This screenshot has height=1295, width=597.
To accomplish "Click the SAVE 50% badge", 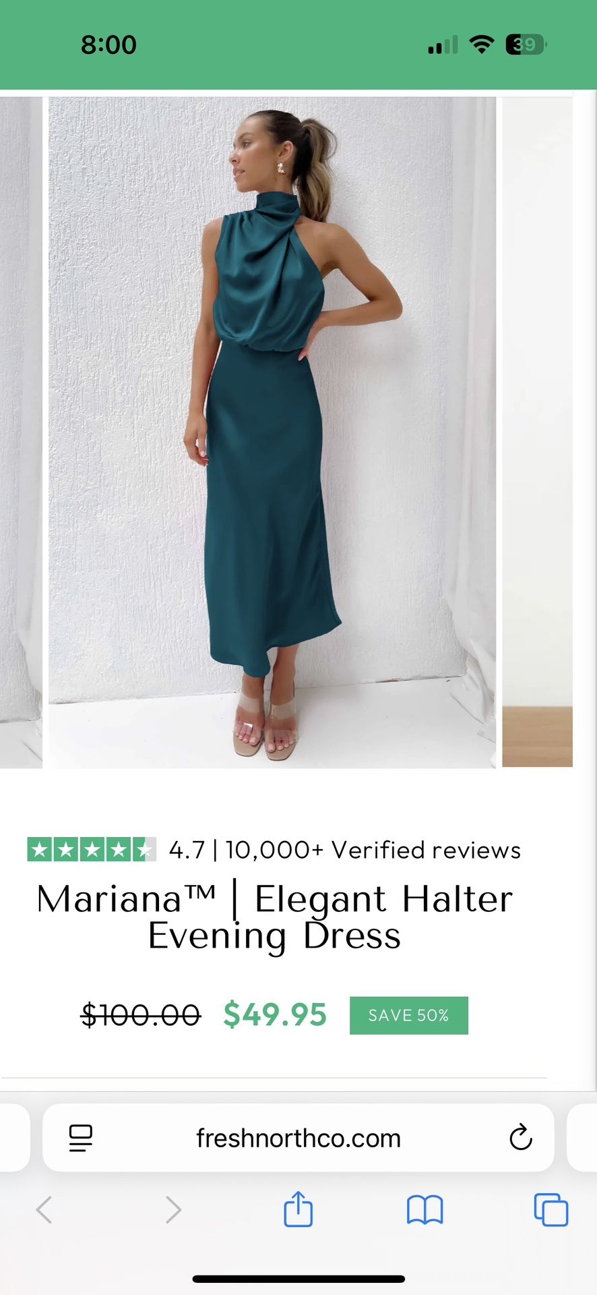I will [x=409, y=1015].
